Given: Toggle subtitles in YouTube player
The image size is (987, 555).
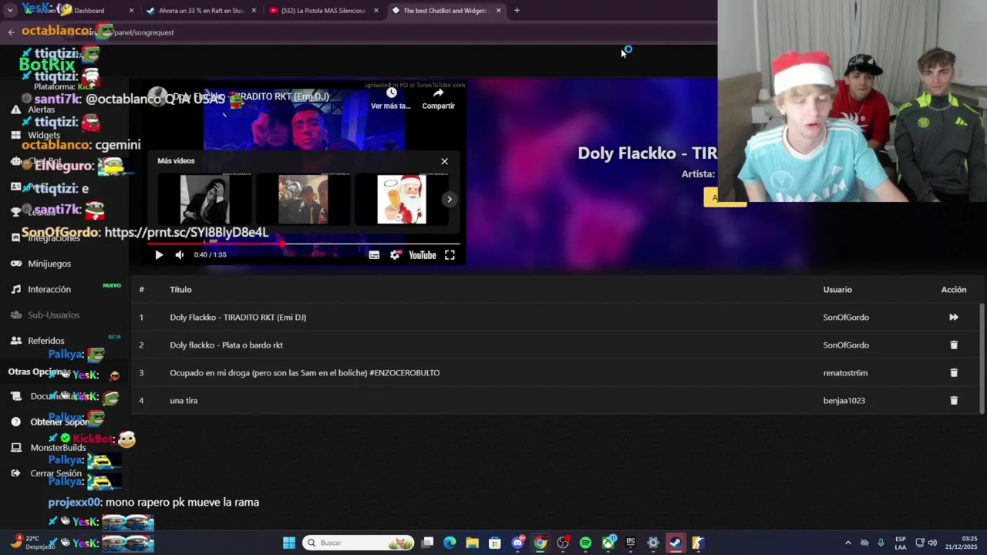Looking at the screenshot, I should pyautogui.click(x=374, y=255).
